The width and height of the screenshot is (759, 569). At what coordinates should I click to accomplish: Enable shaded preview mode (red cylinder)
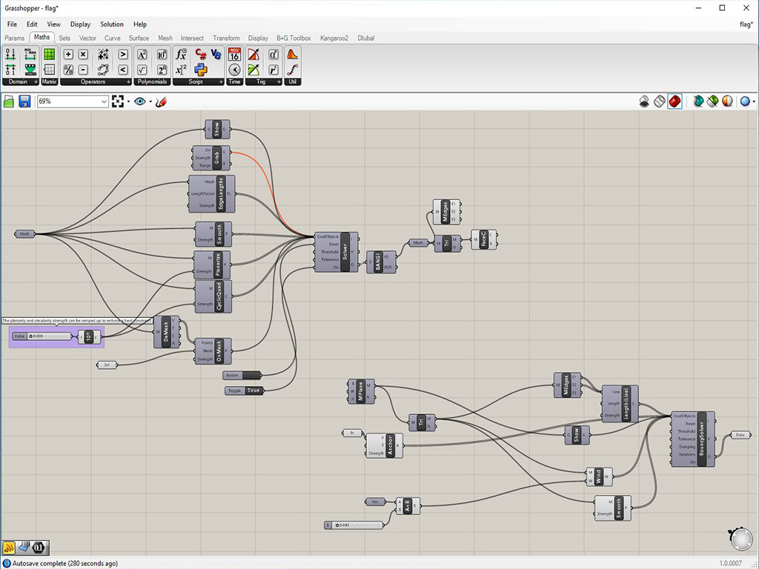(x=675, y=102)
